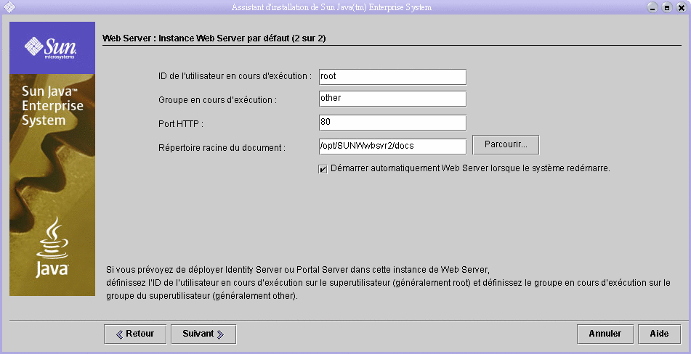The width and height of the screenshot is (691, 354).
Task: Click the 'Groupe en cours d'exécution' label
Action: [x=218, y=100]
